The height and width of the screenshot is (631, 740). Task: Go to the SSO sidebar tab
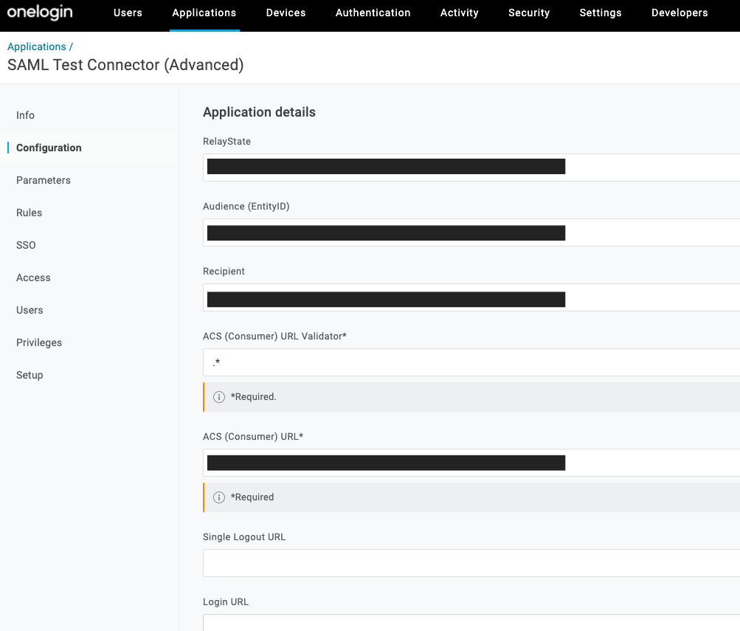(x=26, y=245)
